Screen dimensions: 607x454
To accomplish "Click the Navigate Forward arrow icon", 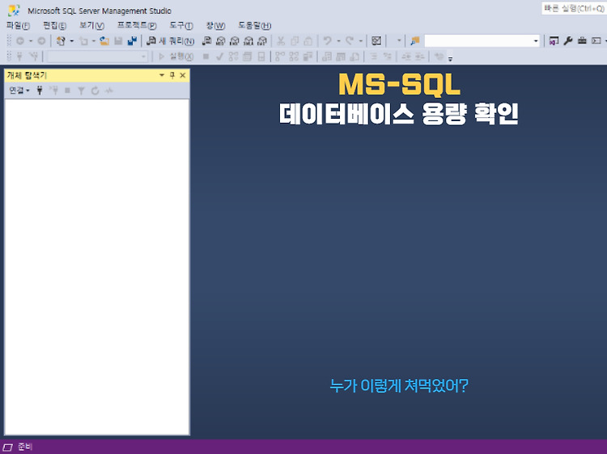I will pyautogui.click(x=41, y=40).
